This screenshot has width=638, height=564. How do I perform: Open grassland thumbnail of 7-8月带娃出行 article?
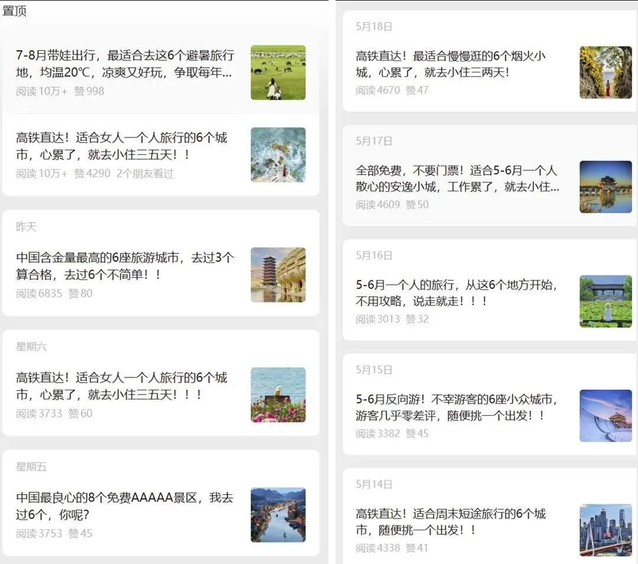coord(278,73)
